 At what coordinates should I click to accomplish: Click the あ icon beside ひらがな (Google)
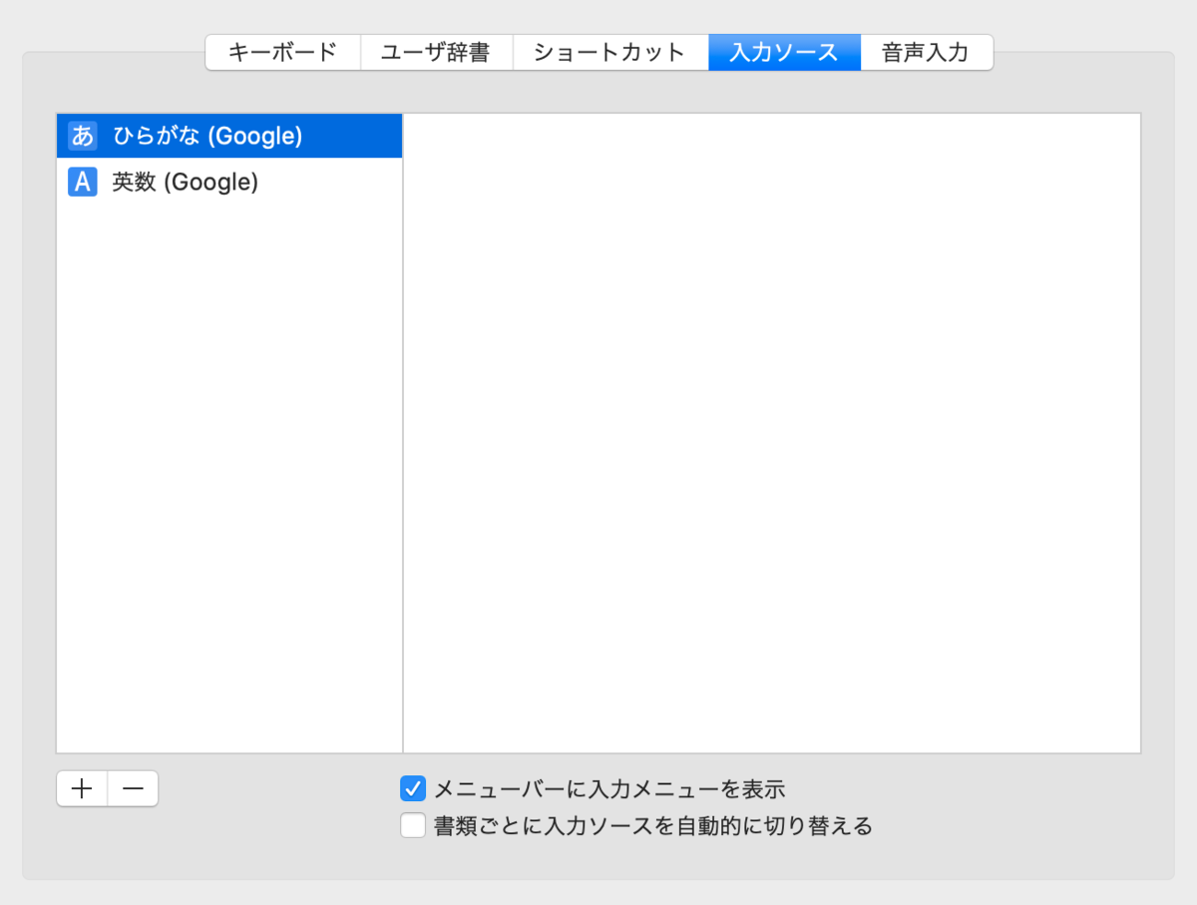click(x=81, y=135)
